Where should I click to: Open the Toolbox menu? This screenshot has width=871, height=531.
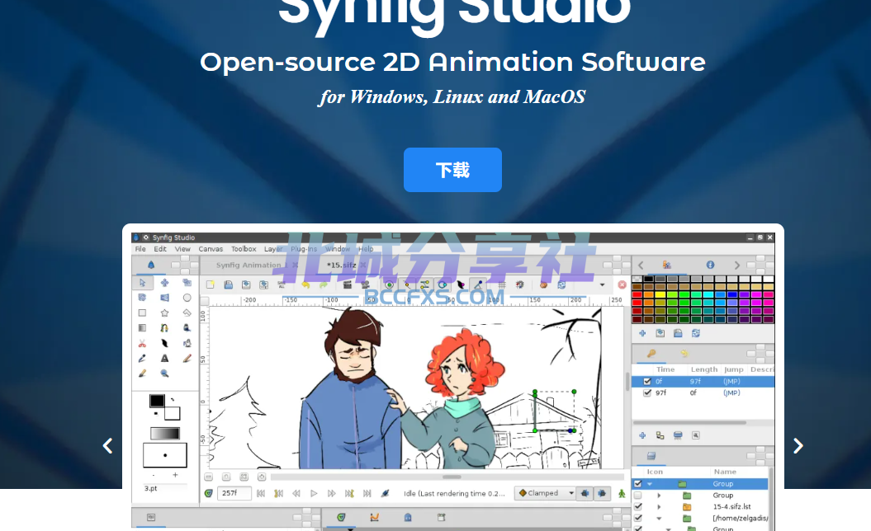coord(244,249)
